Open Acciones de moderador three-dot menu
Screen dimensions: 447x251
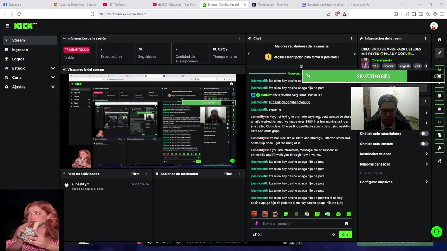[x=240, y=174]
